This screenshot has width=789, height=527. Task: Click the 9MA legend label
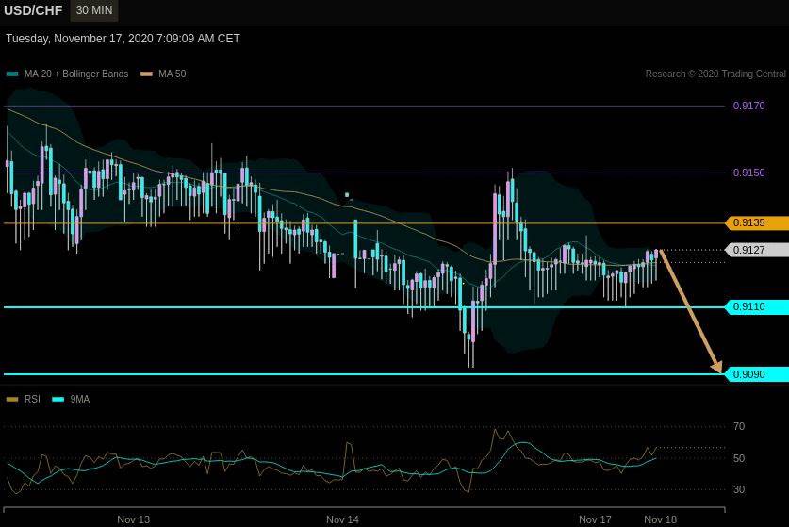point(79,399)
